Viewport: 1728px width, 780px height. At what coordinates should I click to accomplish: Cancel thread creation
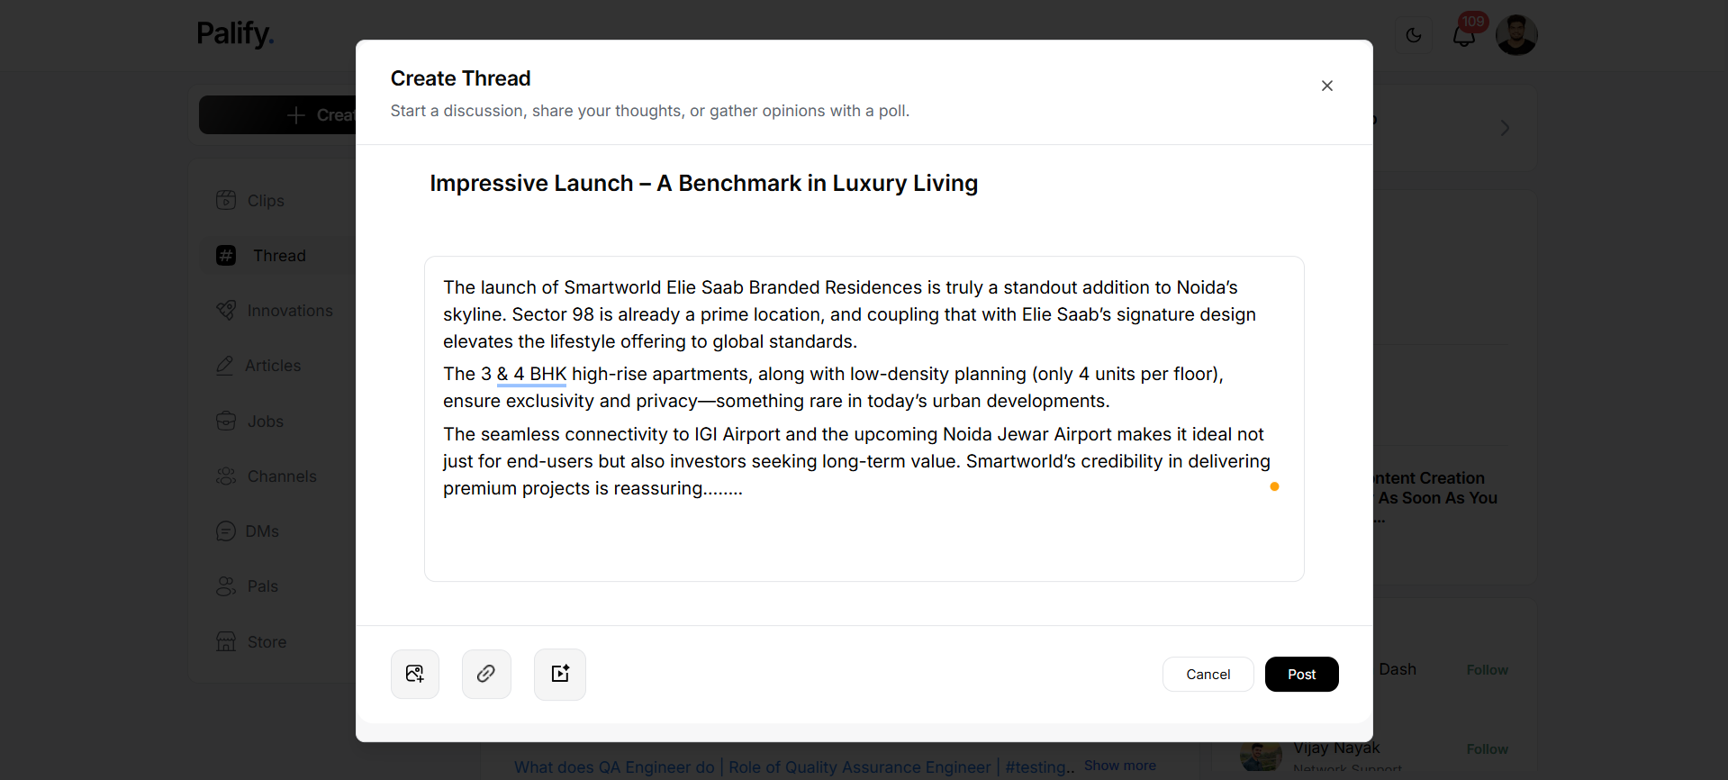click(x=1208, y=675)
